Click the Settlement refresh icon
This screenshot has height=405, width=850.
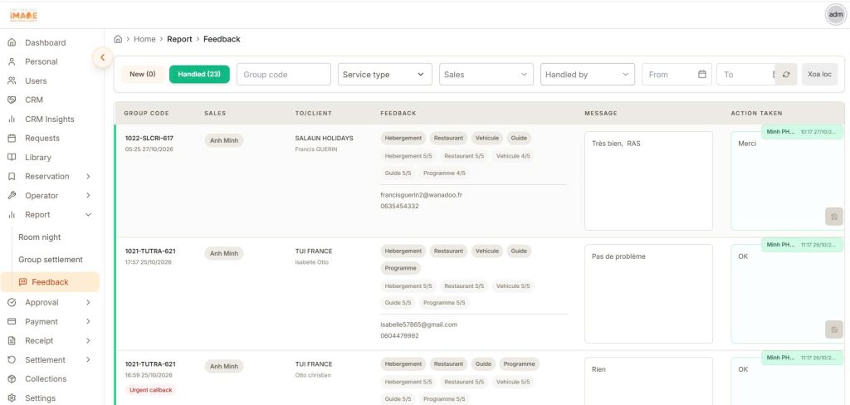point(12,360)
